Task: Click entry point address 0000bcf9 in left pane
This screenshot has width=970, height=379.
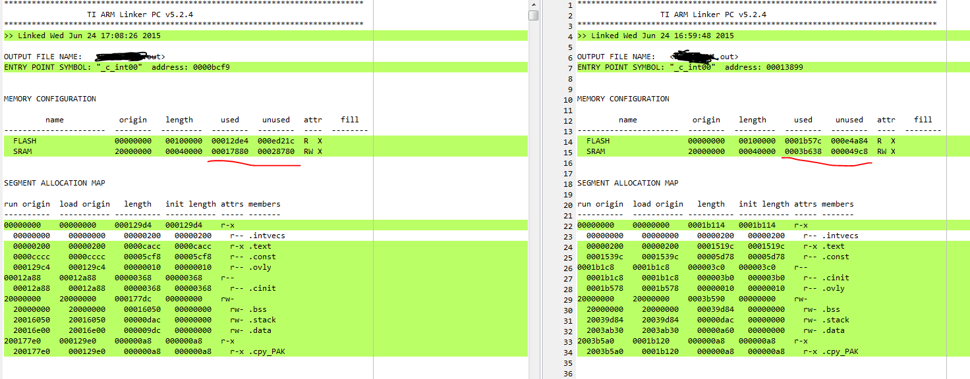Action: pos(212,67)
